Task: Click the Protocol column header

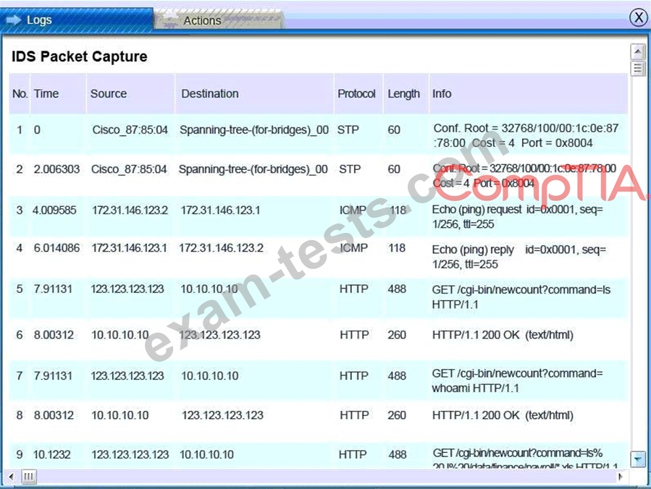Action: [x=358, y=94]
